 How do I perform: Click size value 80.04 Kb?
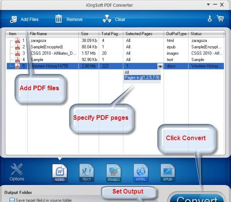(x=89, y=47)
